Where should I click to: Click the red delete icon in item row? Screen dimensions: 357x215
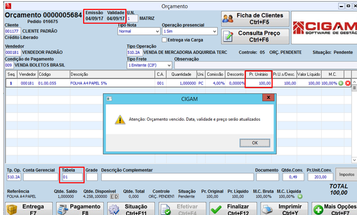pos(348,83)
